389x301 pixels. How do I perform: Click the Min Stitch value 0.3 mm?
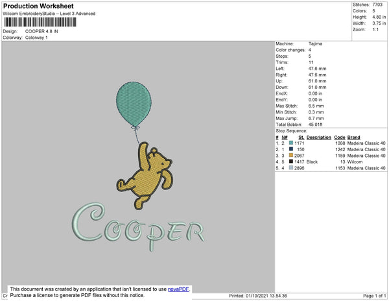(x=316, y=112)
